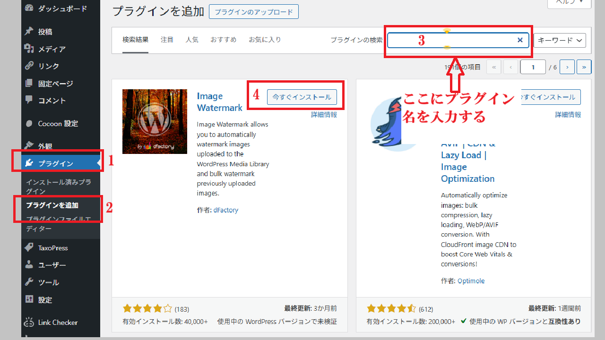Screen dimensions: 605x340
Task: Click the Link Checker sidebar icon
Action: pos(29,323)
